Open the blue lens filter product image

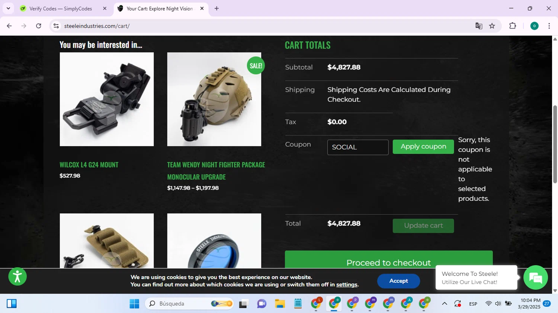(x=214, y=241)
